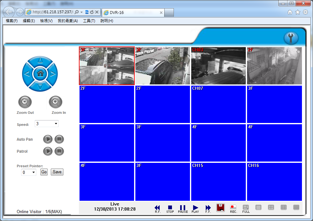Click the Zoom In magnifier
This screenshot has width=313, height=221.
point(56,102)
